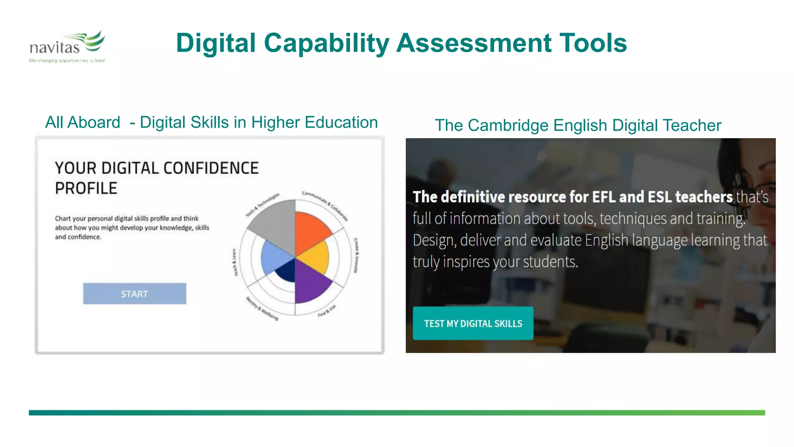This screenshot has height=447, width=794.
Task: Click the 'Chart your personal digital skills' paragraph
Action: [132, 228]
